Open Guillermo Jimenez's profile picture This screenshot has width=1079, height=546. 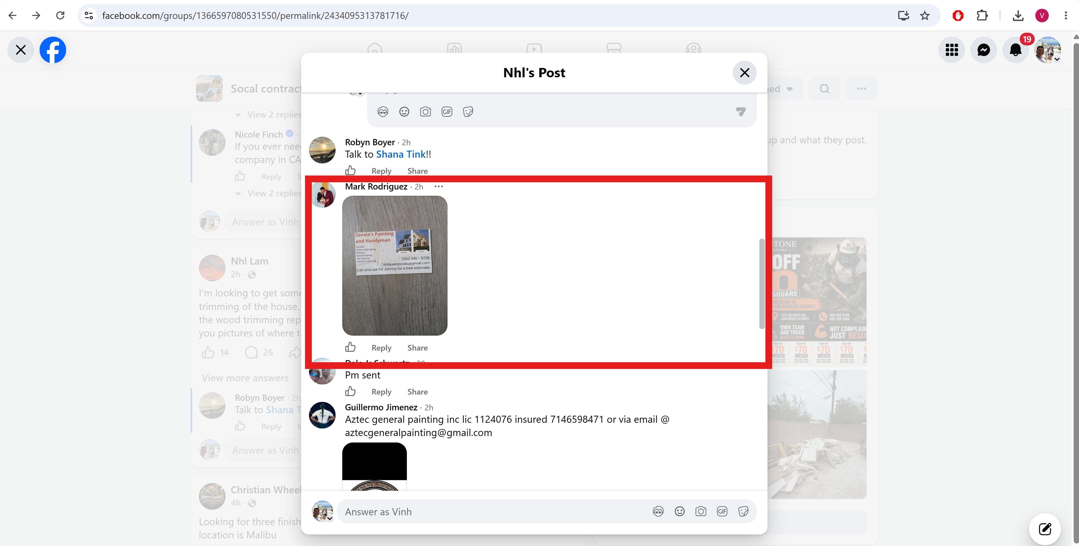[322, 415]
